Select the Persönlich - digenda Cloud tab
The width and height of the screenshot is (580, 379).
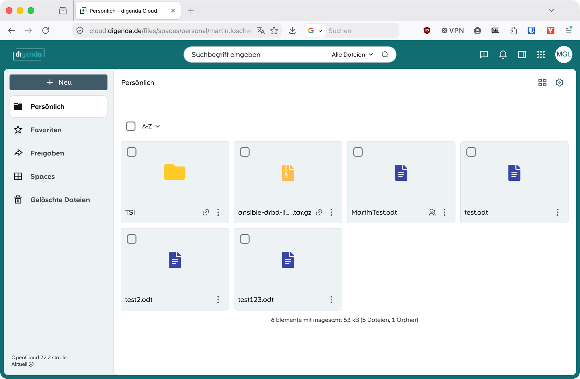pyautogui.click(x=128, y=11)
